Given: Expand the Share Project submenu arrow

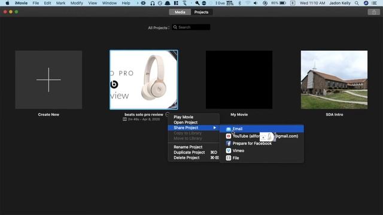Looking at the screenshot, I should tap(214, 128).
